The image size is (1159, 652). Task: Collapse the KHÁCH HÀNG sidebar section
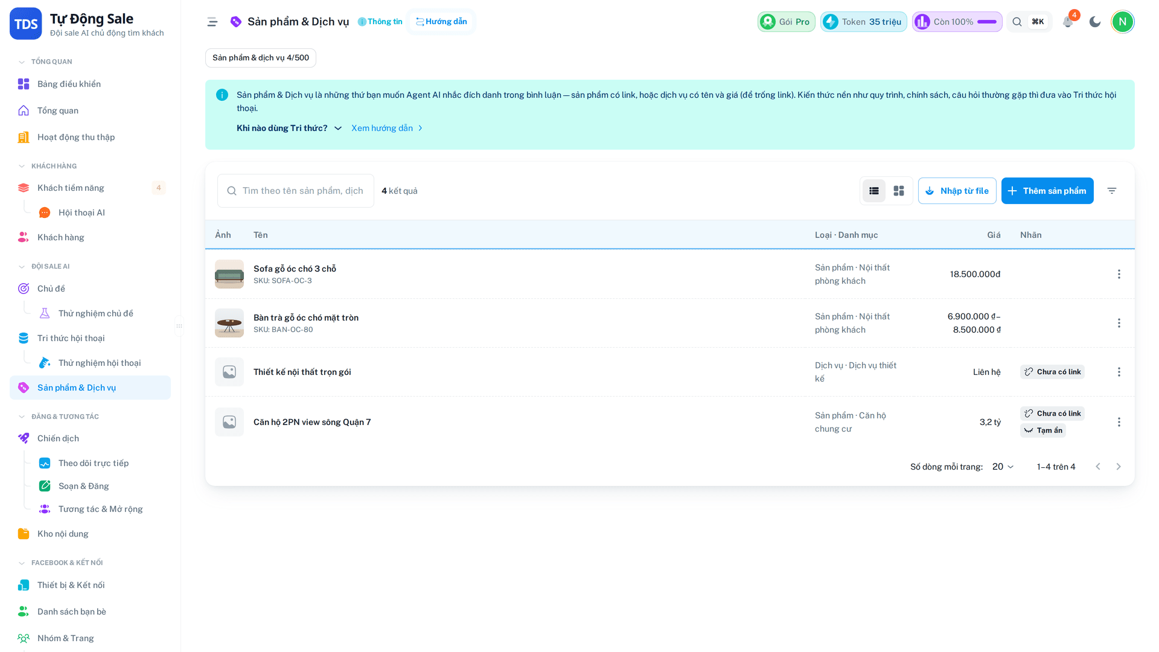click(48, 166)
